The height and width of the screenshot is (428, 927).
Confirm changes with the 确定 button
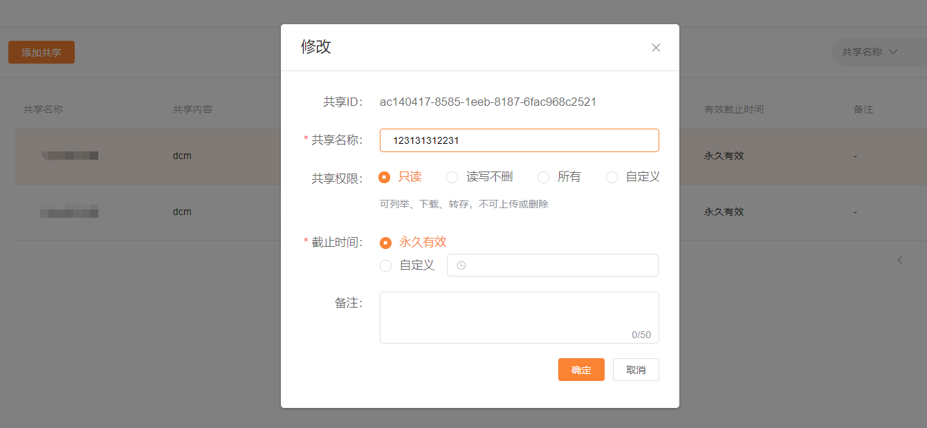tap(581, 370)
